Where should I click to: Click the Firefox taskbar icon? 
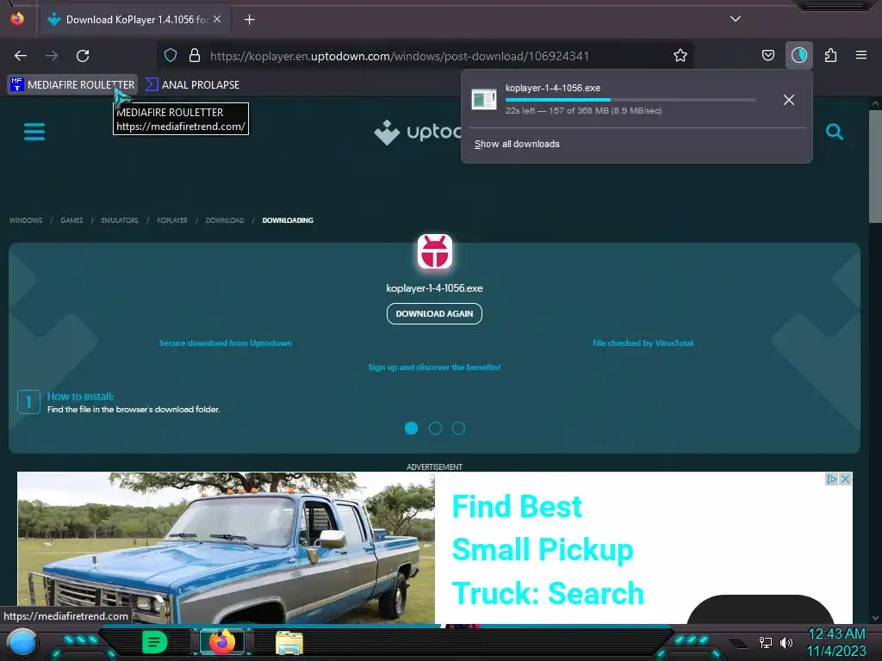222,642
